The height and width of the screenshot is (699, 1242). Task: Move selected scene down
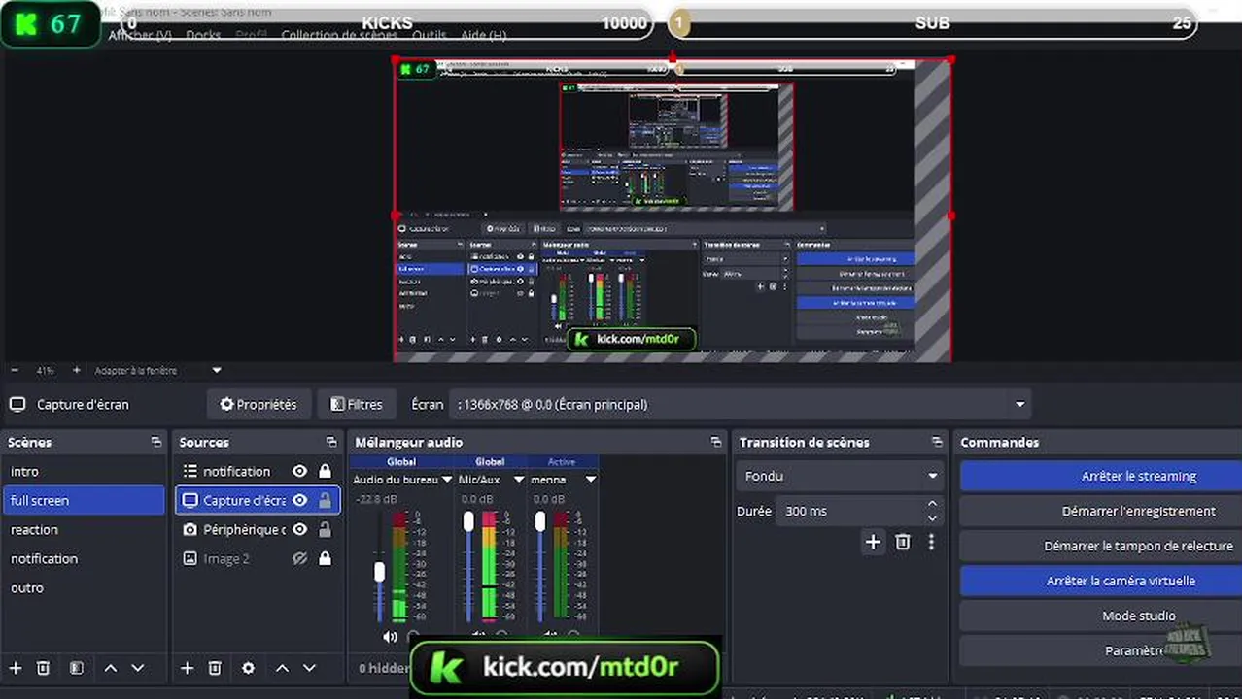(x=138, y=668)
